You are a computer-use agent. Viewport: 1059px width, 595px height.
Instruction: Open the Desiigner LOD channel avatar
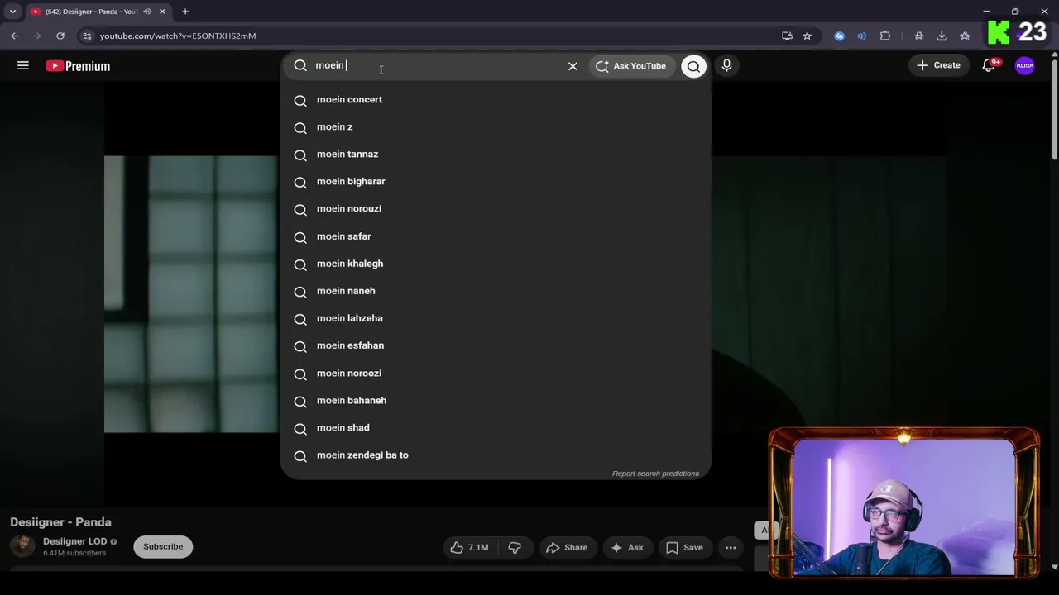click(22, 545)
